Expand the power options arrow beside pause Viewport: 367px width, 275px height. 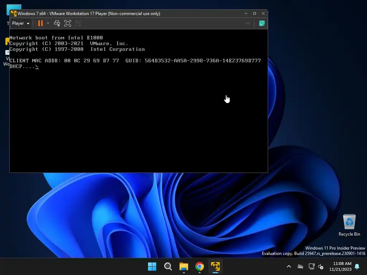pos(48,23)
